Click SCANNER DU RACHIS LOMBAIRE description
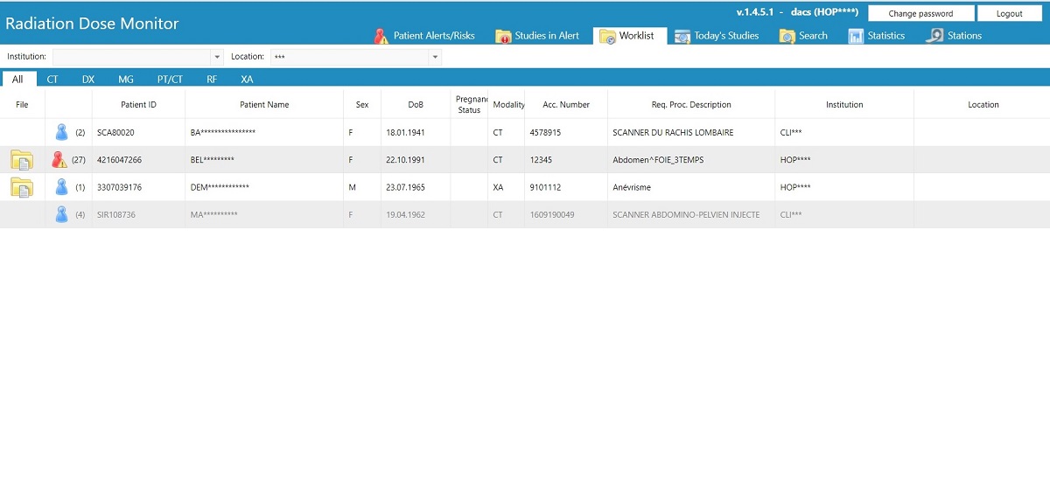Viewport: 1050px width, 495px height. pyautogui.click(x=673, y=133)
